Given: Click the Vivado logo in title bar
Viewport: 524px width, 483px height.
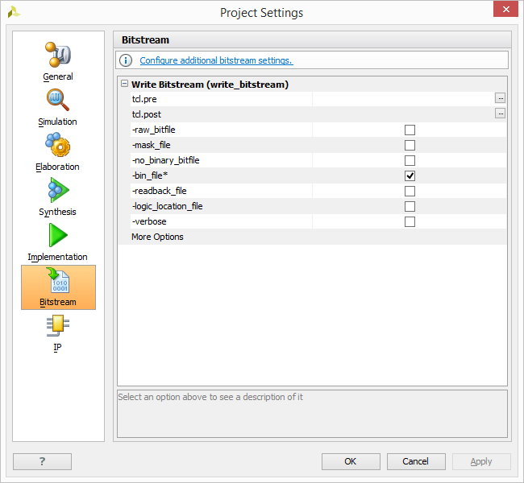Looking at the screenshot, I should pyautogui.click(x=14, y=12).
